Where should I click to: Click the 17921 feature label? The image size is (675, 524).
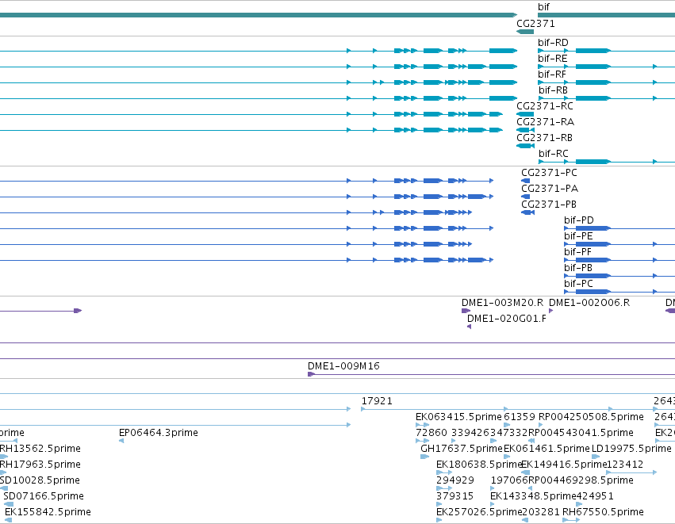(x=377, y=401)
